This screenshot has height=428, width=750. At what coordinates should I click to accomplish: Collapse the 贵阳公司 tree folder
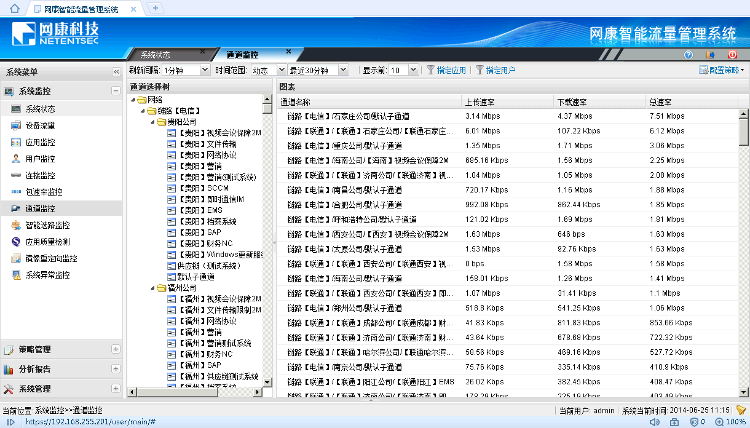pyautogui.click(x=152, y=122)
